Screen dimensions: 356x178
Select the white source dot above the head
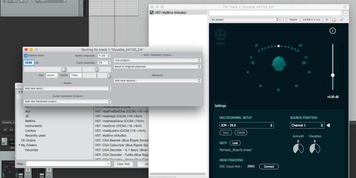[x=279, y=46]
